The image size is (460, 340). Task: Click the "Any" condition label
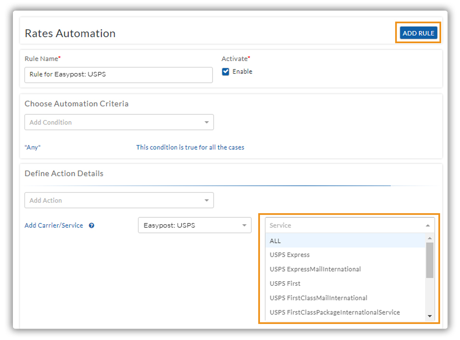coord(33,147)
